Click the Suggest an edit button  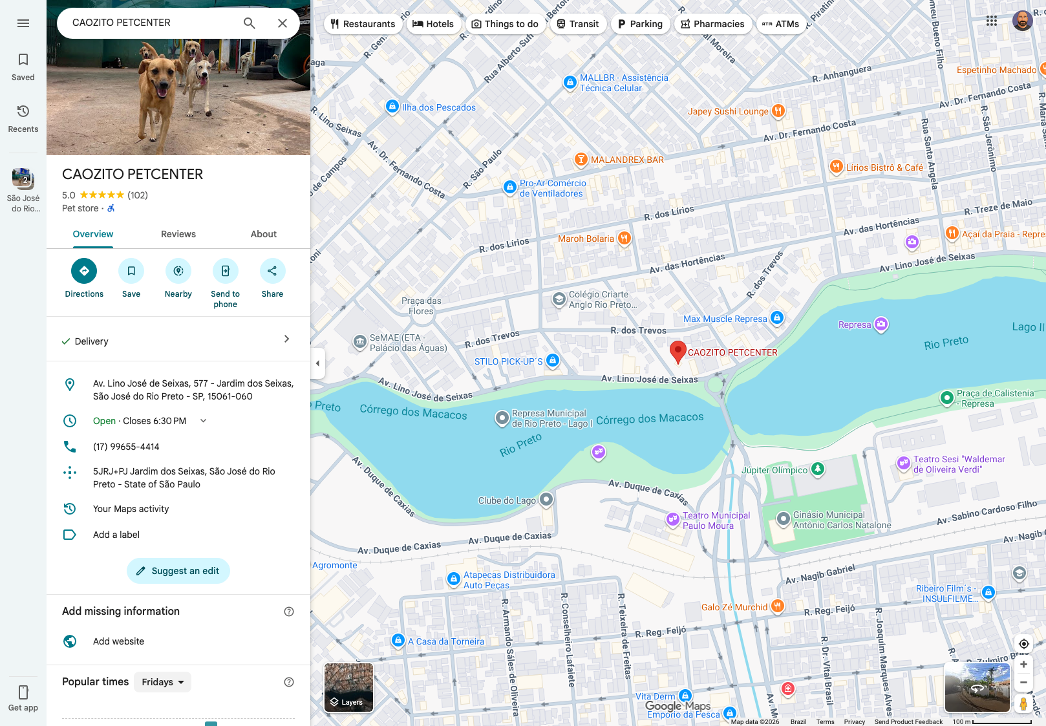pyautogui.click(x=178, y=571)
